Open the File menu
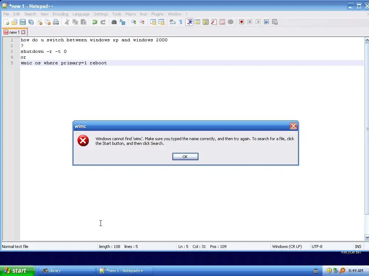The image size is (369, 276). (6, 14)
